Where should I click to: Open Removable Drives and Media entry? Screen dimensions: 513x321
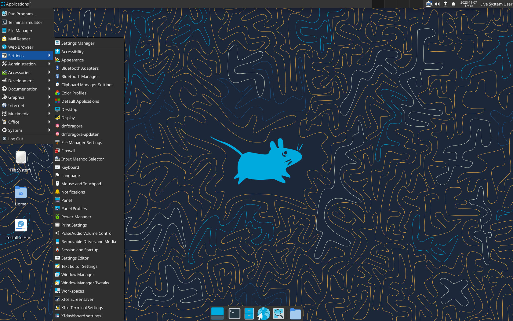(89, 242)
